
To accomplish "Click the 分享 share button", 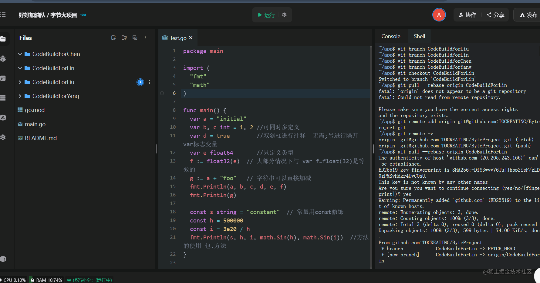I will pos(496,15).
